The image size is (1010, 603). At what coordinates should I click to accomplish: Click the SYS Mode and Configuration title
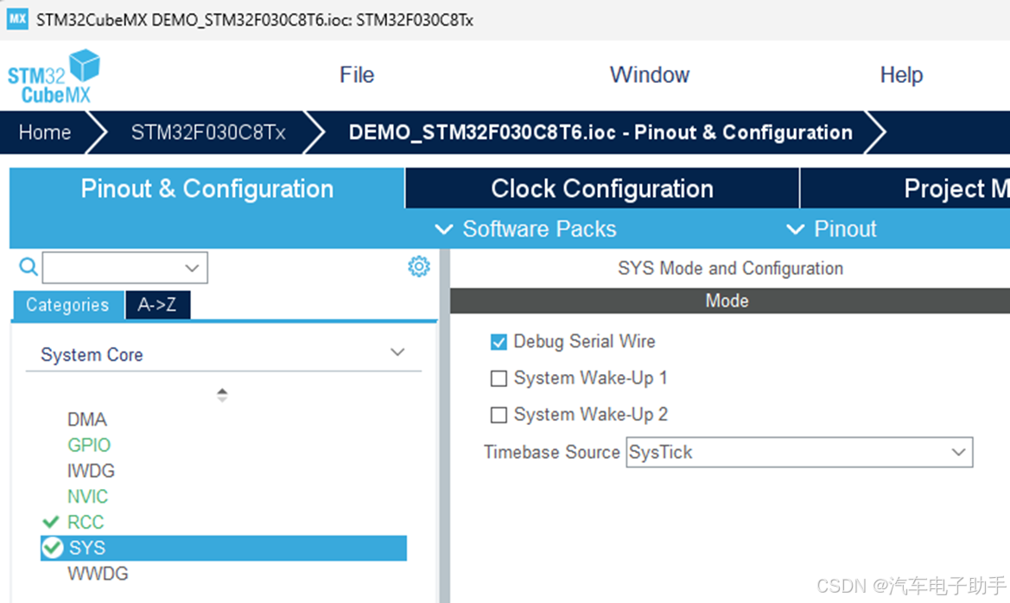[x=730, y=268]
